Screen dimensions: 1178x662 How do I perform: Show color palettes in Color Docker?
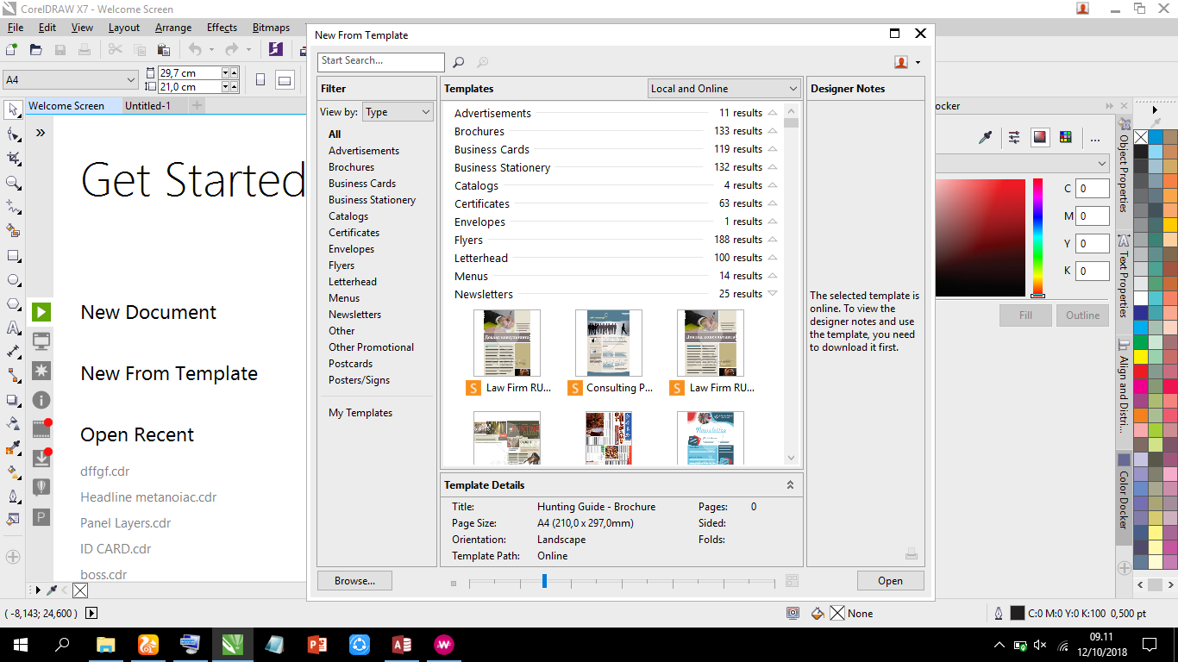1066,137
